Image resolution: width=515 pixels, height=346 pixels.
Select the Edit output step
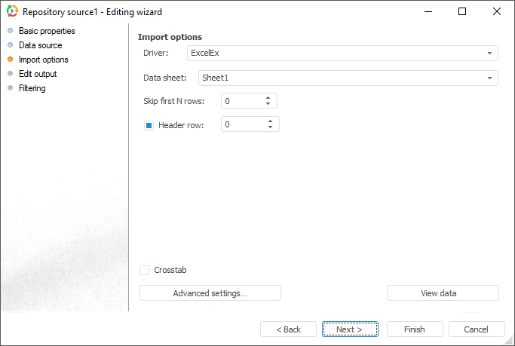pos(37,74)
